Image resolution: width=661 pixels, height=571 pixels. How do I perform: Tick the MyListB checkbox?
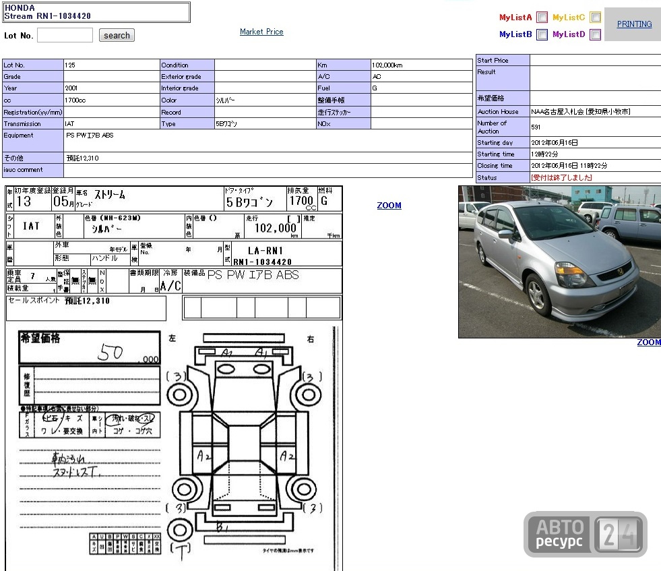tap(542, 34)
